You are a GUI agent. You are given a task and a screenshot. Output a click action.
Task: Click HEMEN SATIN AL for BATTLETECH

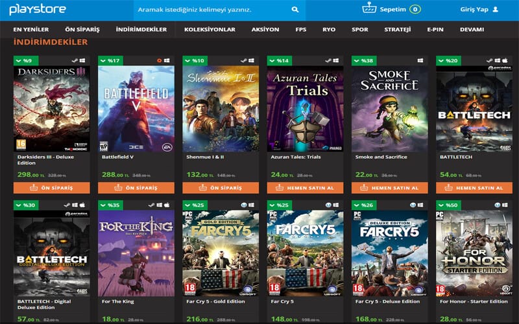pos(474,188)
